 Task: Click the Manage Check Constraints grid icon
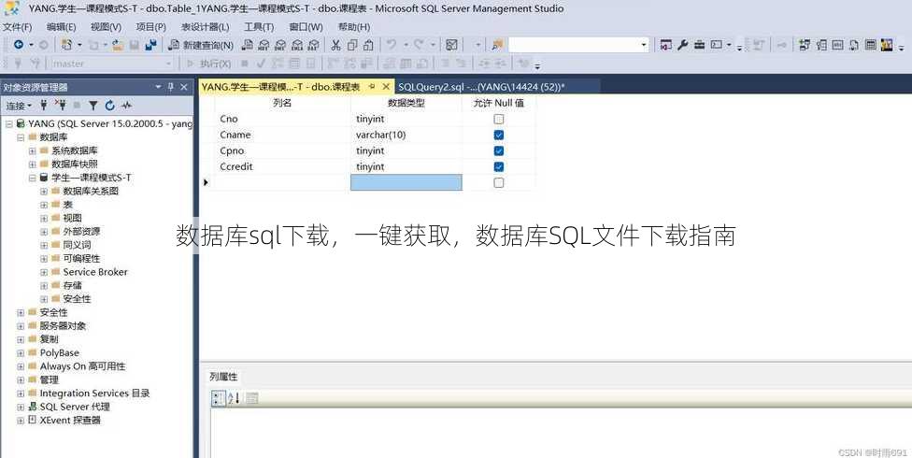pyautogui.click(x=870, y=45)
